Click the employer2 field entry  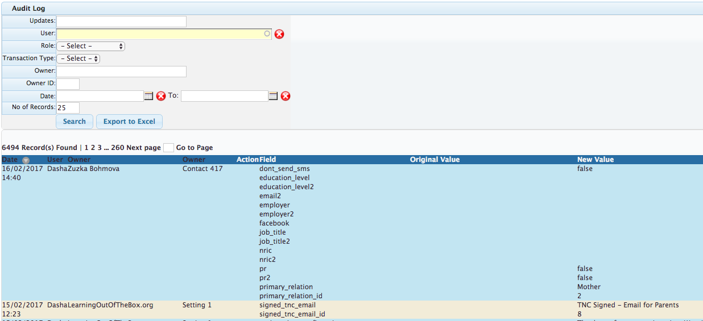276,214
